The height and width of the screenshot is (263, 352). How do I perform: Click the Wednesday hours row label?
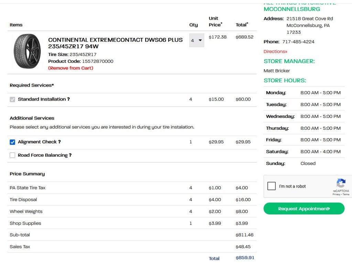[x=280, y=116]
